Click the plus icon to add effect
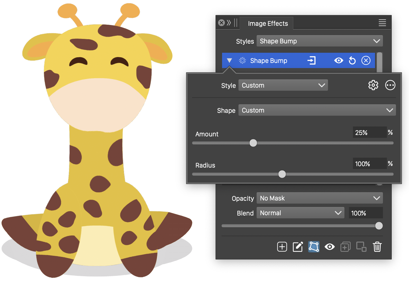This screenshot has height=283, width=409. [x=282, y=247]
